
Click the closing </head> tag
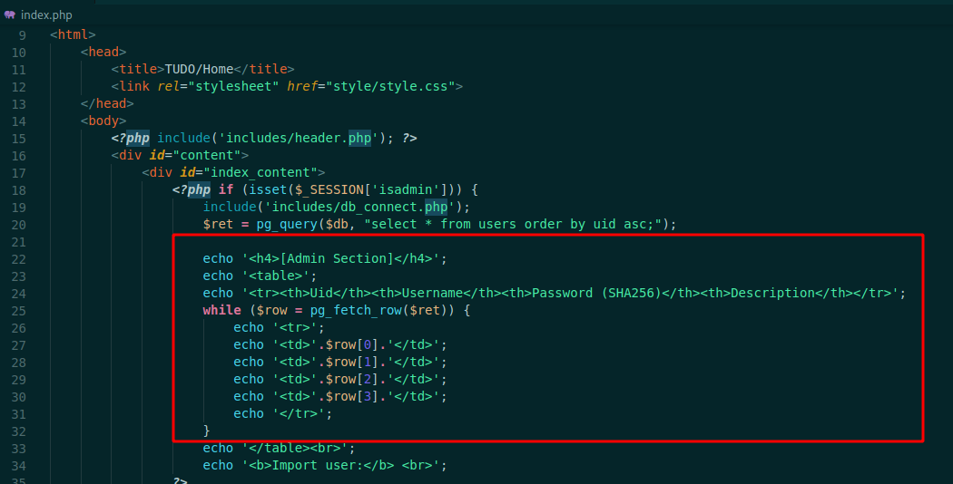[107, 103]
